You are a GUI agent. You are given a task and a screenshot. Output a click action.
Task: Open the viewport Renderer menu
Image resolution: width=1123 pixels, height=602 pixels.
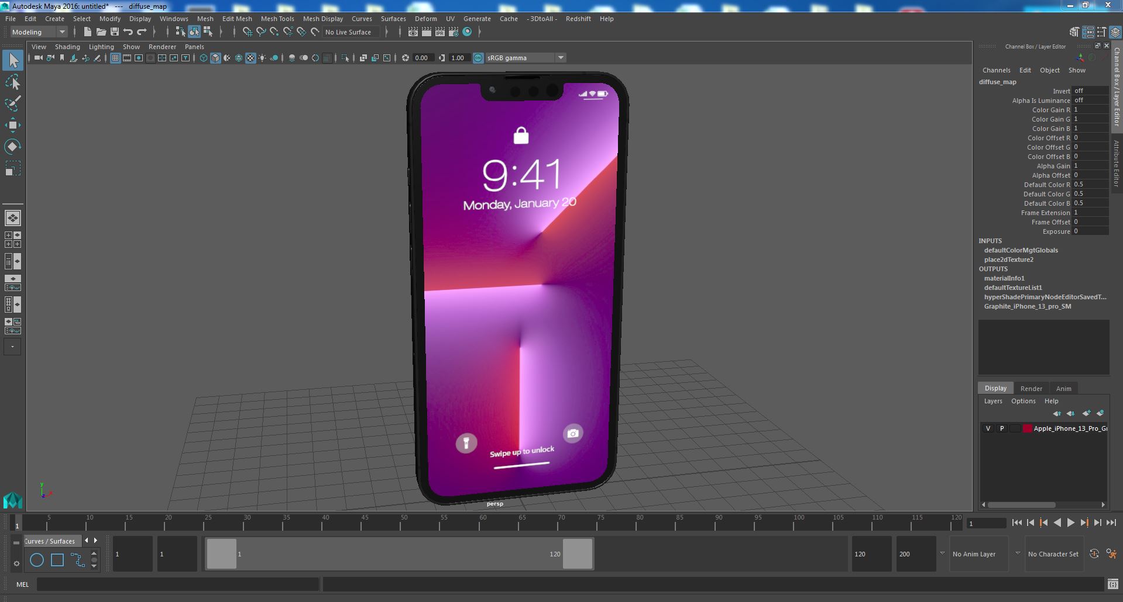162,47
